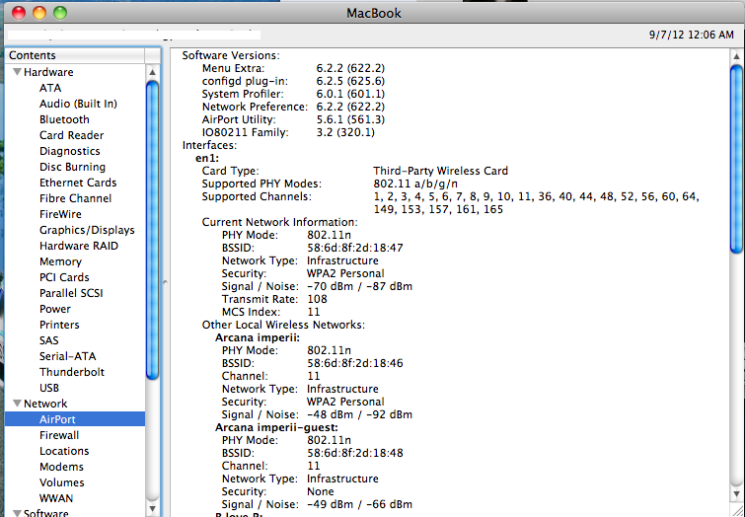Screen dimensions: 745x517
Task: Click main pane scrollbar down arrow
Action: 736,494
